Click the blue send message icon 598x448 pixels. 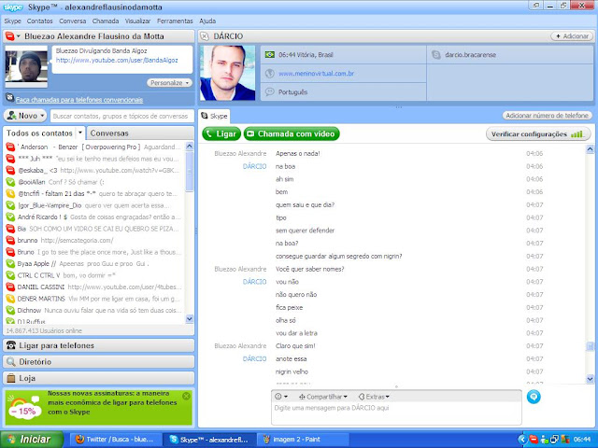click(534, 397)
